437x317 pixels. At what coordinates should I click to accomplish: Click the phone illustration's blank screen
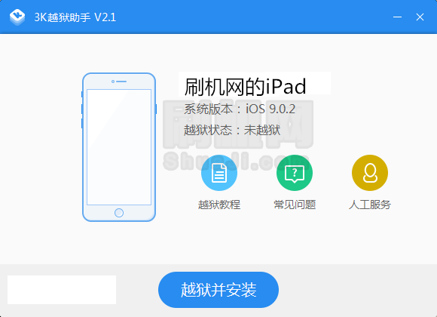click(x=119, y=147)
